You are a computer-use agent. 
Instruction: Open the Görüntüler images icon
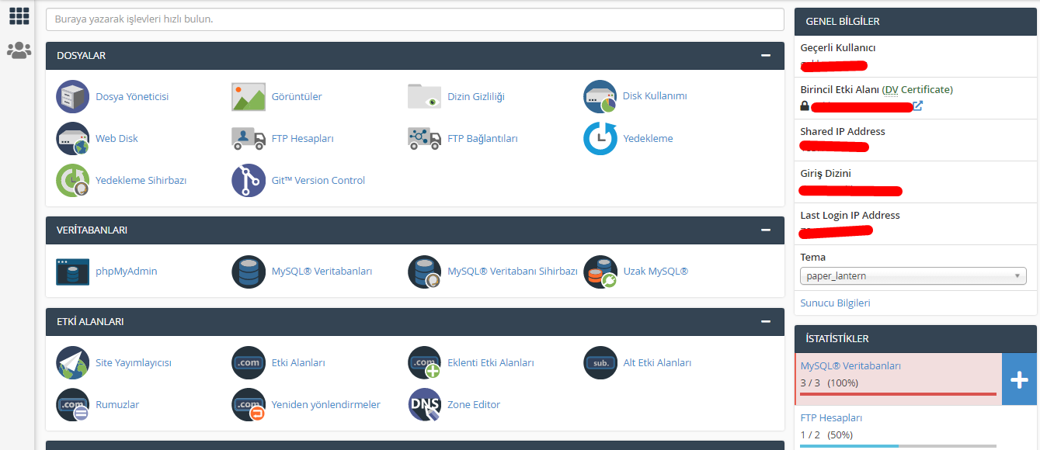click(249, 97)
